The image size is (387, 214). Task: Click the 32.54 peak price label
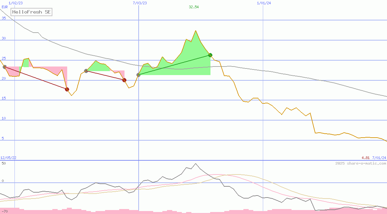[x=194, y=7]
